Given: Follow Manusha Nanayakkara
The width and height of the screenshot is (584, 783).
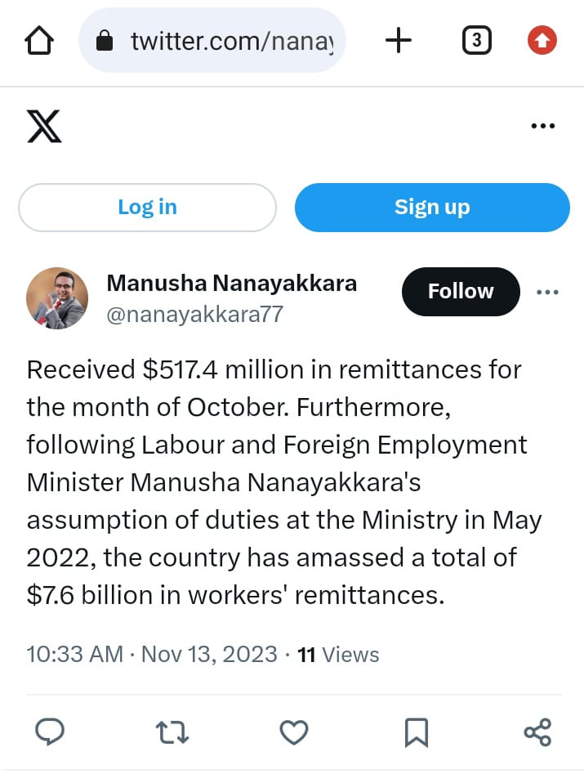Looking at the screenshot, I should click(x=461, y=291).
